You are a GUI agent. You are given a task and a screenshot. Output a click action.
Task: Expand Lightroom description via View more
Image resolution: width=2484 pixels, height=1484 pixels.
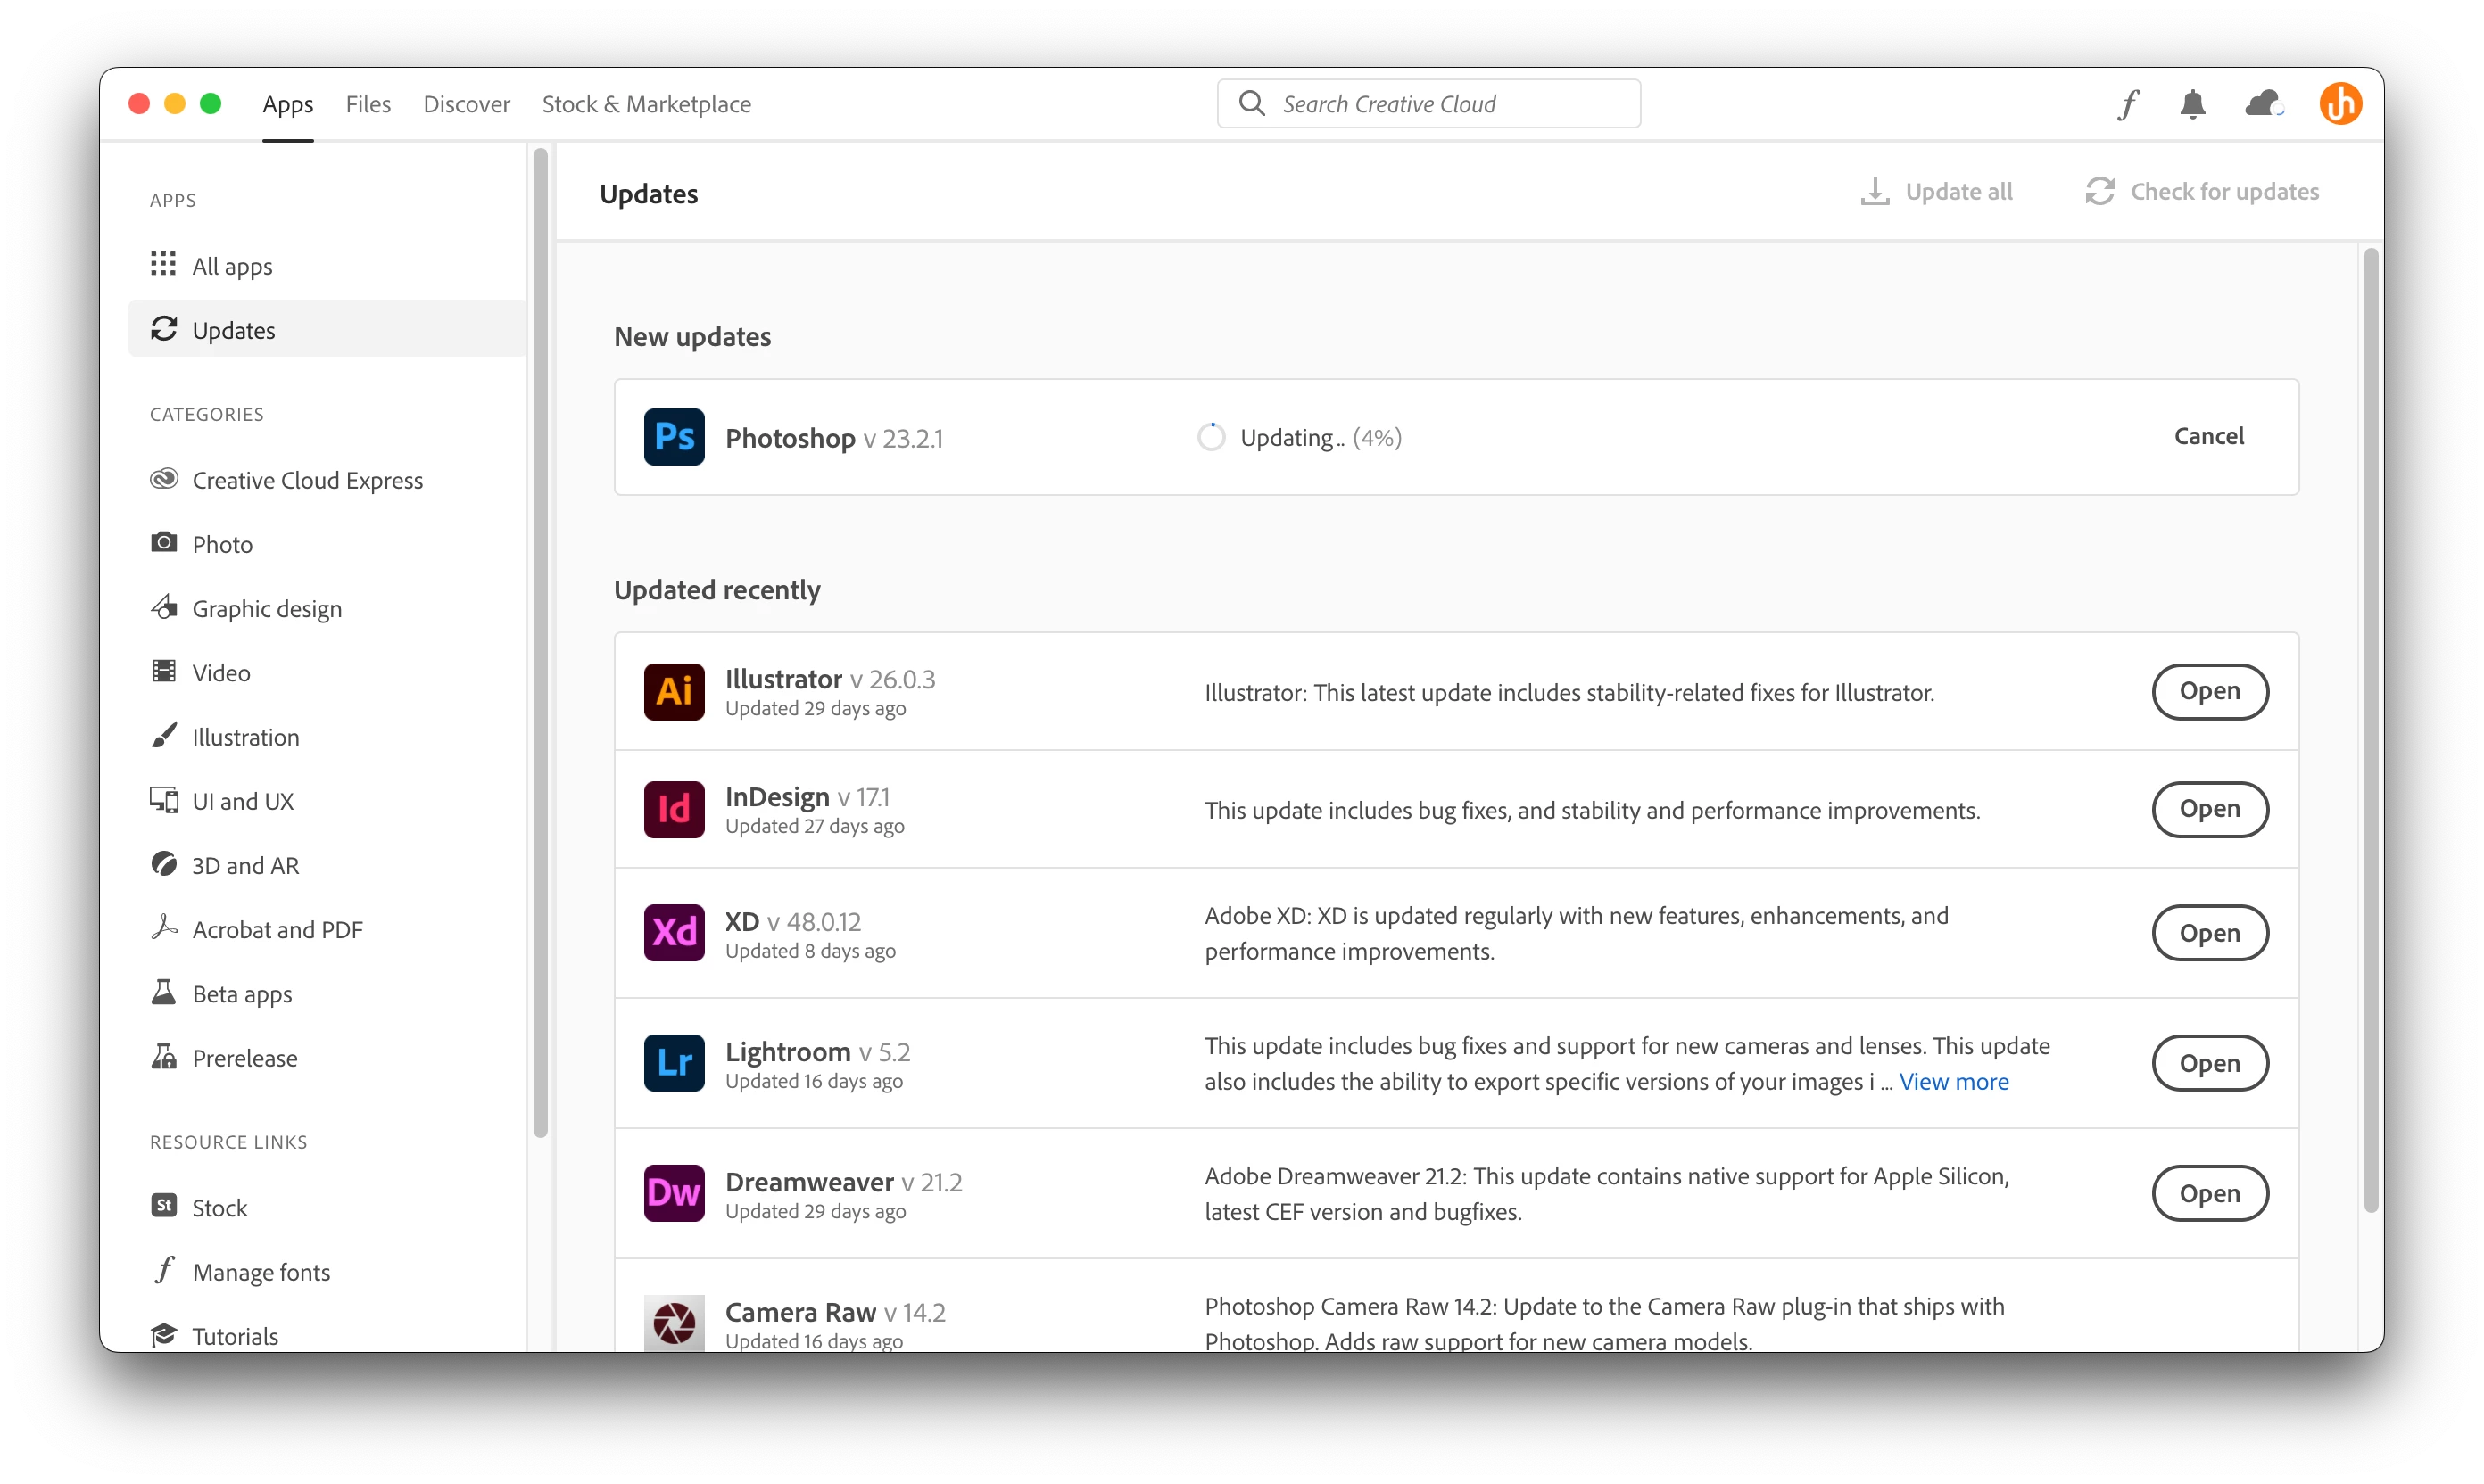click(x=1953, y=1081)
